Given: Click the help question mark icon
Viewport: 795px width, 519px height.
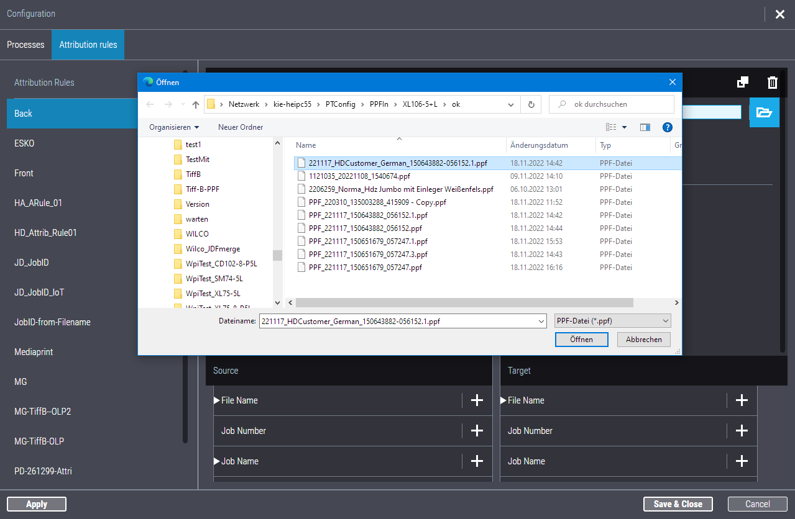Looking at the screenshot, I should click(x=668, y=127).
